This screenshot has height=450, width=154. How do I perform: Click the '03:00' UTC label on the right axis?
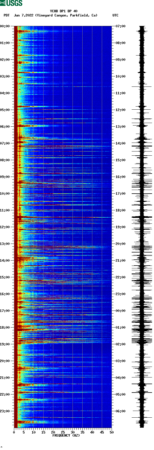click(x=121, y=361)
